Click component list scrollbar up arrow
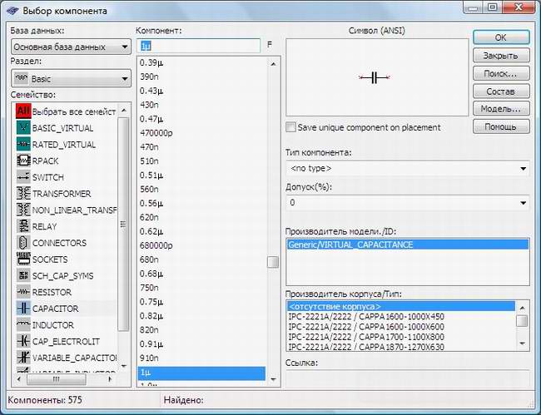 click(273, 64)
